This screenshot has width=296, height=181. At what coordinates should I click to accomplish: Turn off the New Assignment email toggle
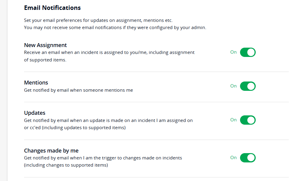click(248, 52)
